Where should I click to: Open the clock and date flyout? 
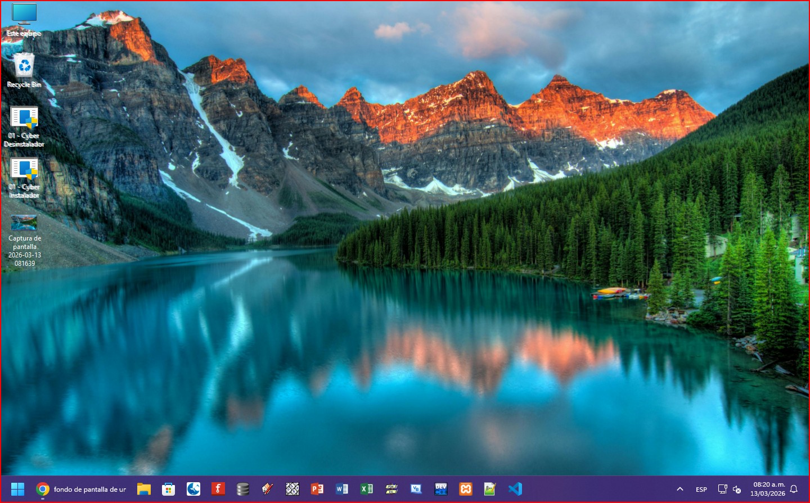[768, 489]
